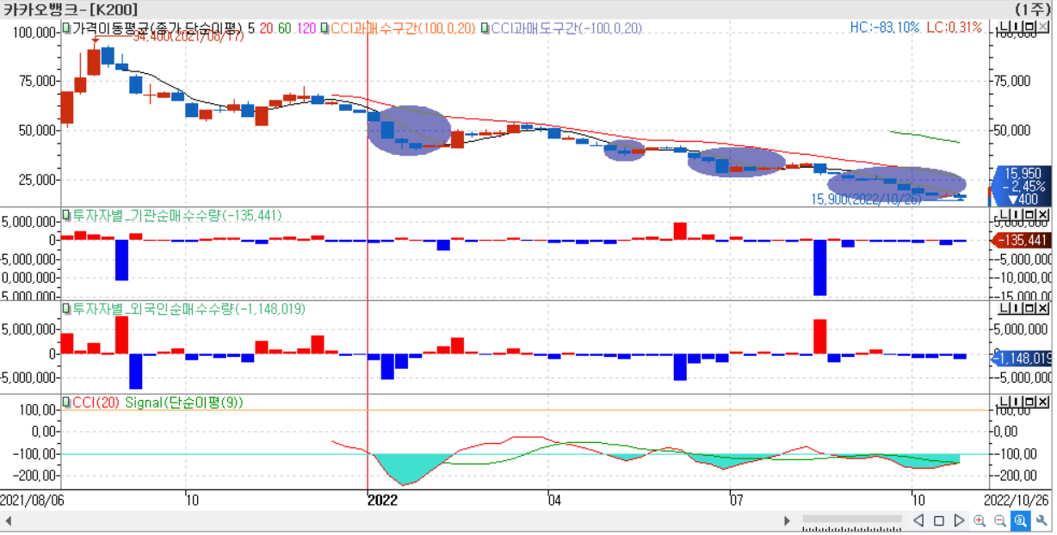Click the 기관순매수 panel's L-shaped icon
The width and height of the screenshot is (1057, 535).
point(1004,214)
